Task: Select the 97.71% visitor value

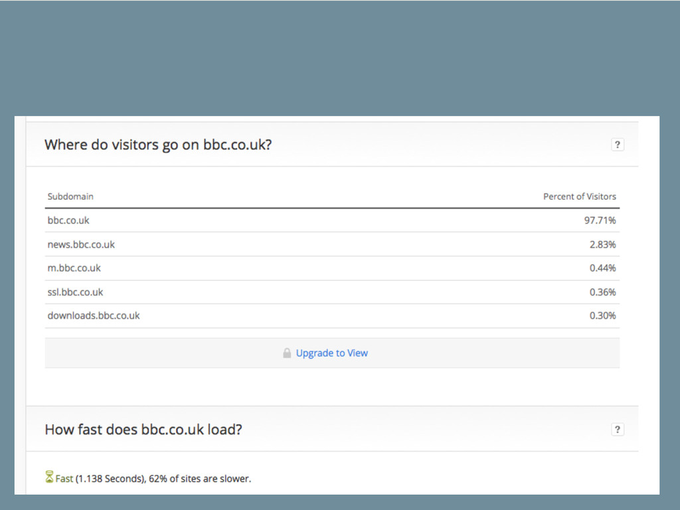Action: pyautogui.click(x=600, y=220)
